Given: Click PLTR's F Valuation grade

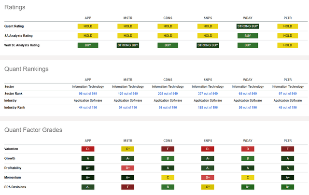Looking at the screenshot, I should point(288,149).
